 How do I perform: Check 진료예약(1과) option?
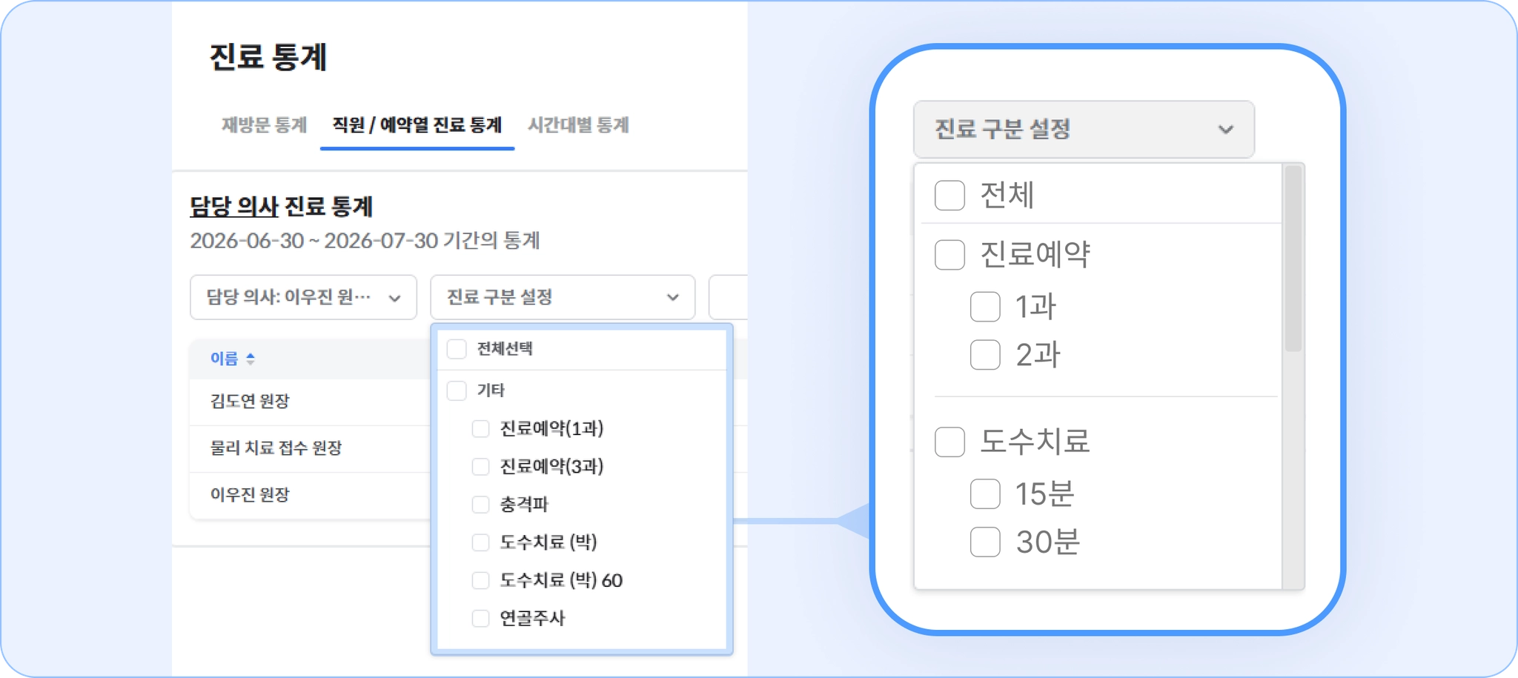(481, 428)
